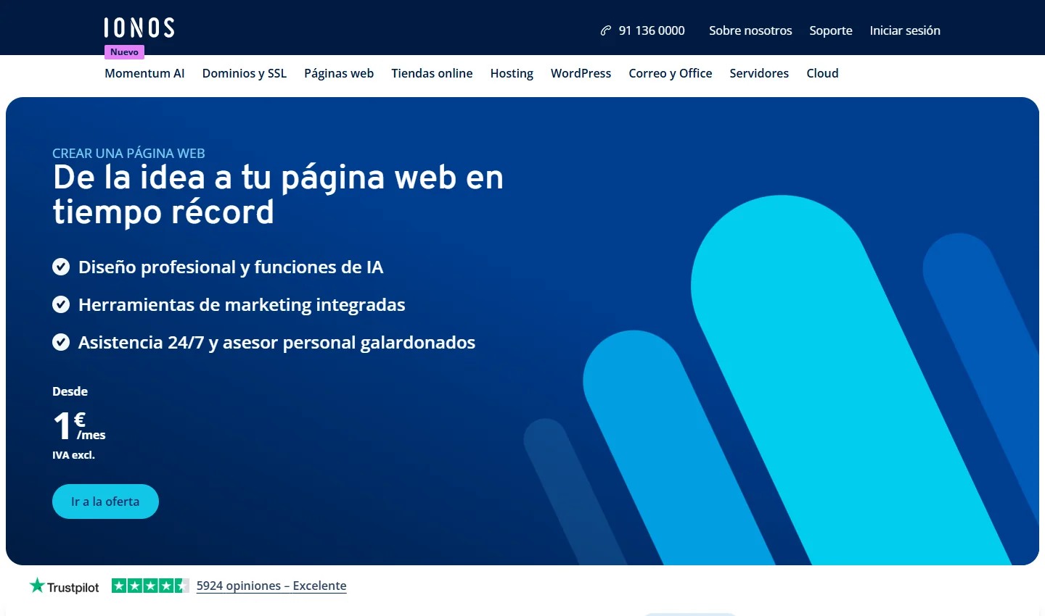Click the Trustpilot green star rating
This screenshot has width=1045, height=616.
click(150, 586)
